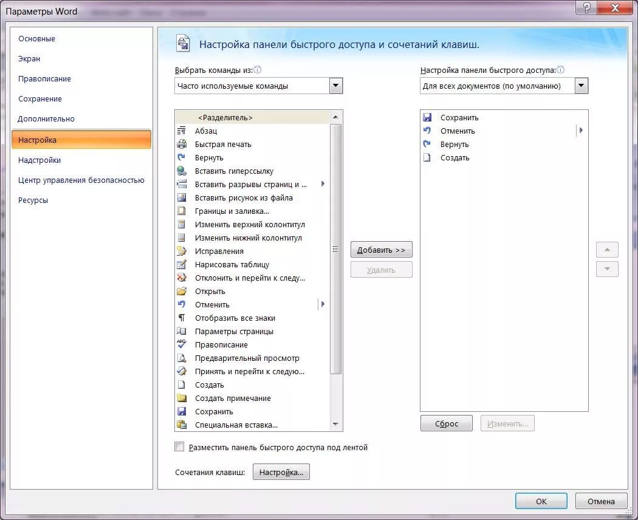Click info icon beside Настройка панели быстрого доступа
The width and height of the screenshot is (638, 520).
pos(561,70)
